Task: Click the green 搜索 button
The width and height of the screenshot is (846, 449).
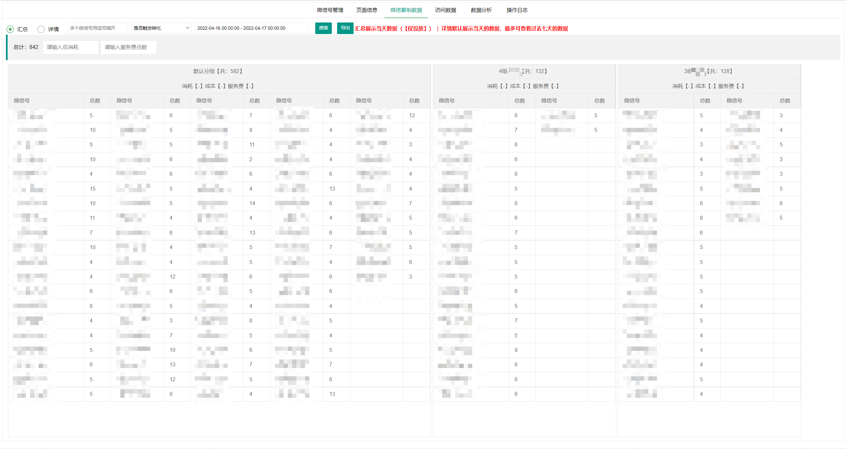Action: point(323,28)
